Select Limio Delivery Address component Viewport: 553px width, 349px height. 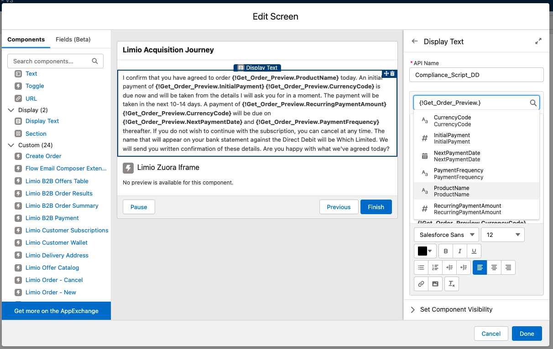(57, 255)
